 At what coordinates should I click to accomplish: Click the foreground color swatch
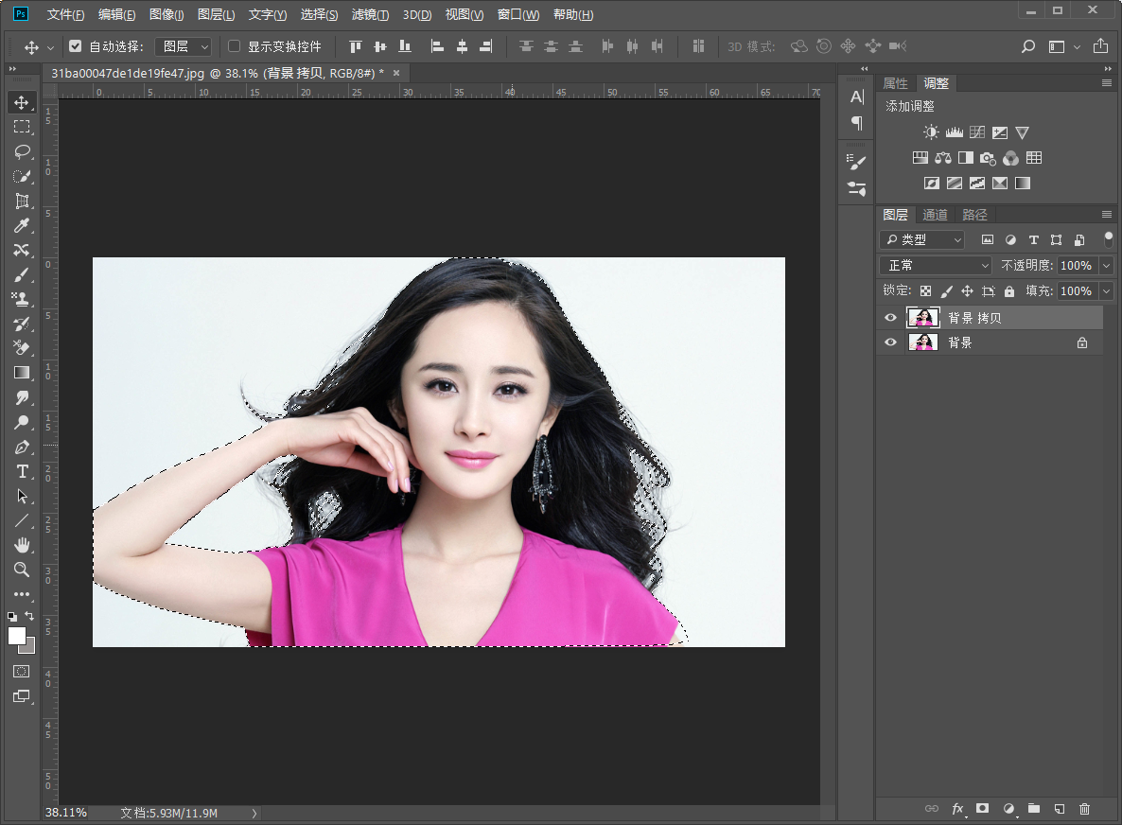pyautogui.click(x=17, y=636)
